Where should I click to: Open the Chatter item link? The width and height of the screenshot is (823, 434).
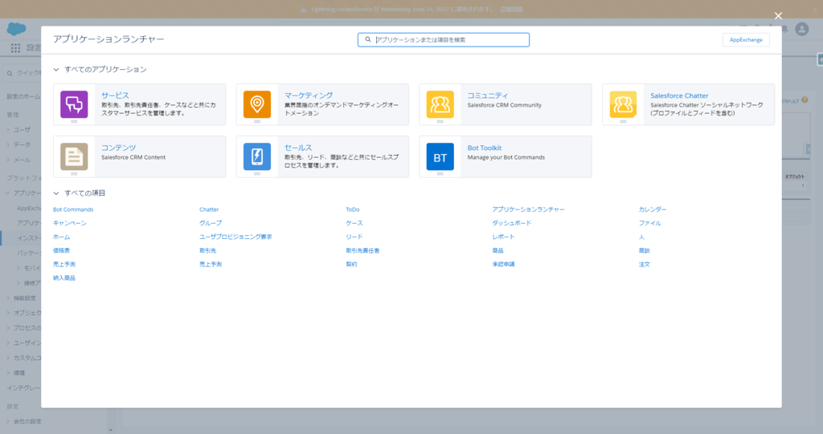pyautogui.click(x=209, y=209)
